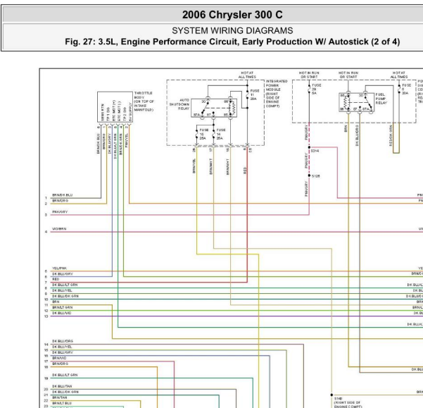The image size is (423, 408).
Task: Click "DK BLU/LT GRN" label on wire row 19
Action: (x=65, y=375)
